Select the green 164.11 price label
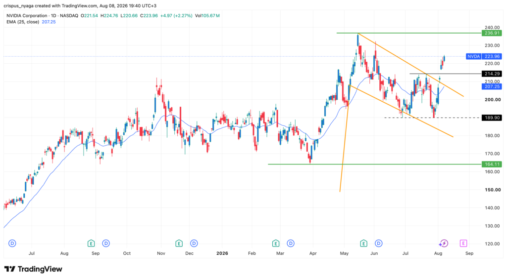 pyautogui.click(x=492, y=164)
